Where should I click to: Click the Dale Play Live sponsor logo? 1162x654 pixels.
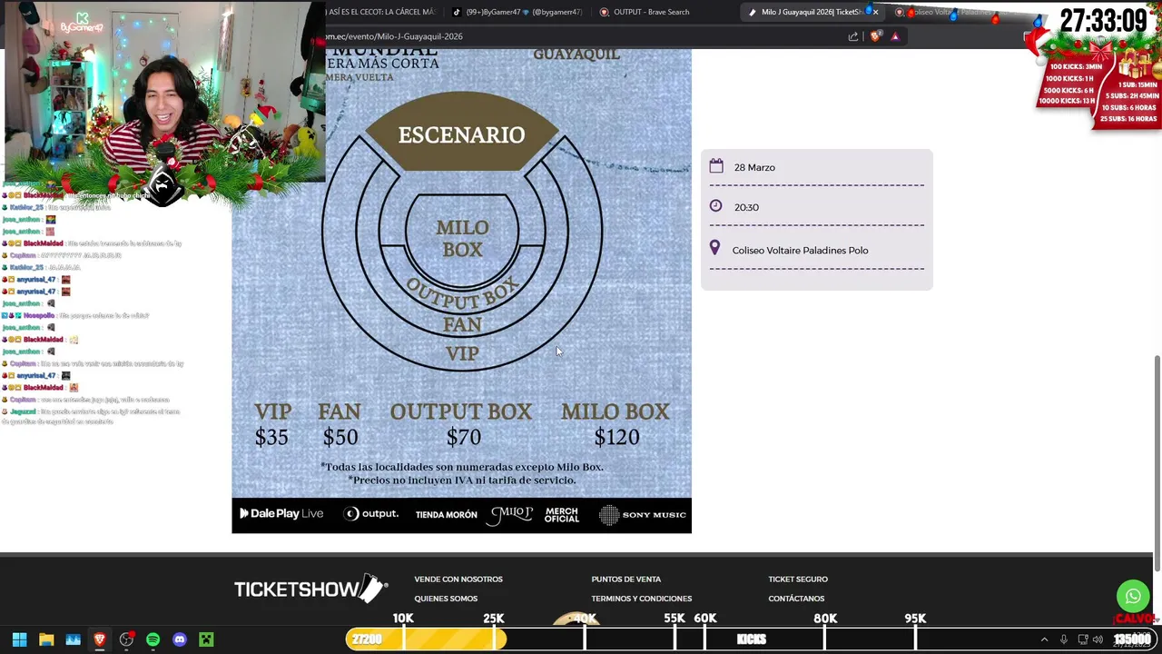[x=281, y=513]
